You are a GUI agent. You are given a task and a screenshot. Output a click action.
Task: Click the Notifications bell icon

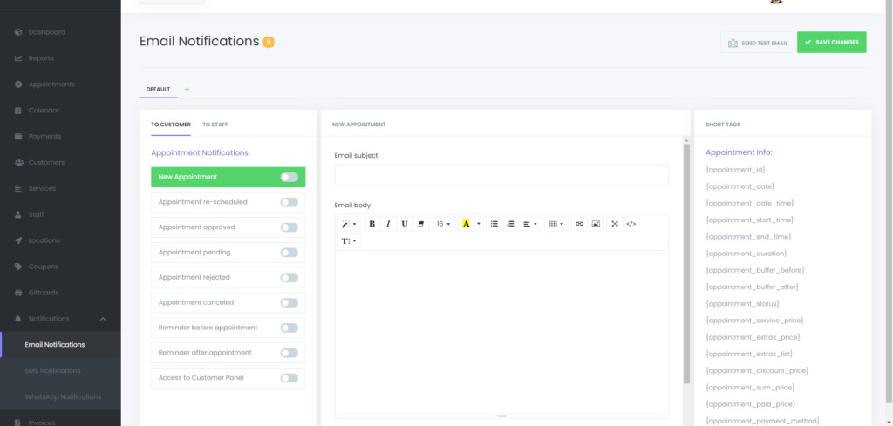click(x=18, y=319)
